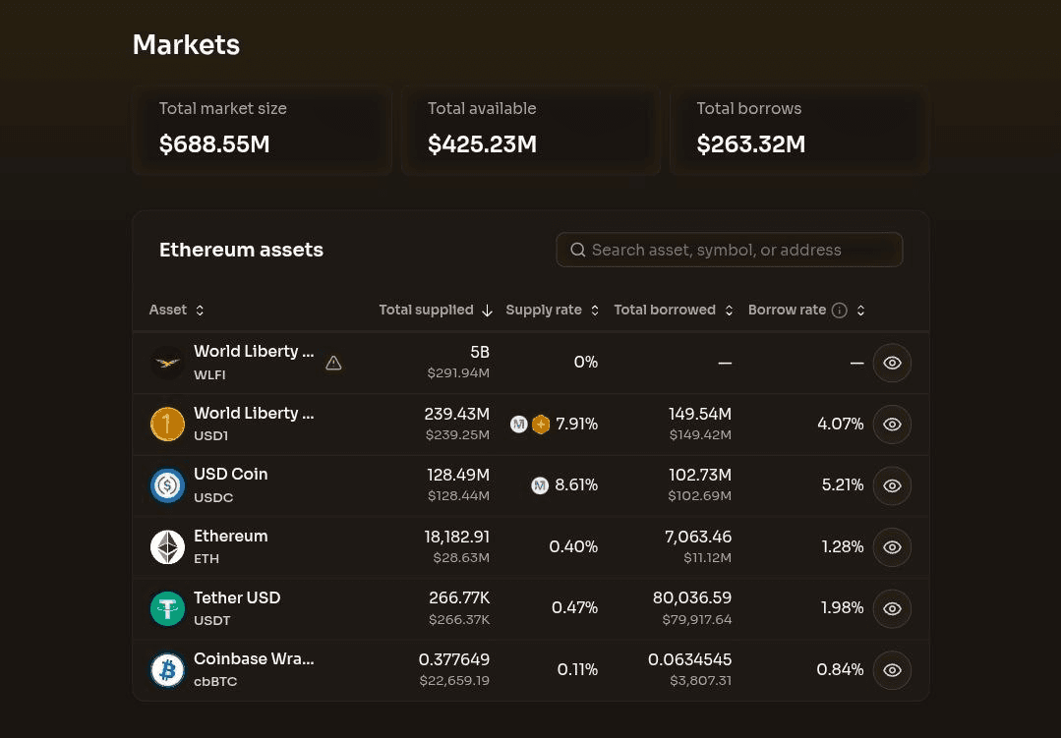Image resolution: width=1061 pixels, height=738 pixels.
Task: Click the warning triangle next to WLFI
Action: 333,364
